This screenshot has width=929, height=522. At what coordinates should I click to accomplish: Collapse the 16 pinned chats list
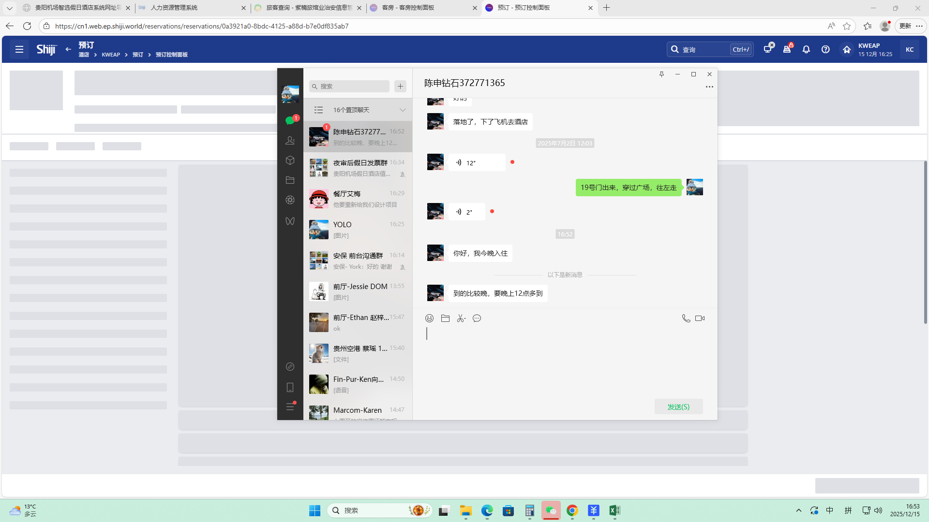click(402, 110)
